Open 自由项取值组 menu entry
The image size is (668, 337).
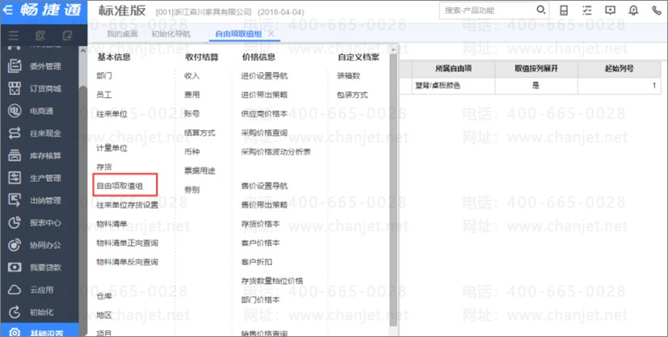120,186
